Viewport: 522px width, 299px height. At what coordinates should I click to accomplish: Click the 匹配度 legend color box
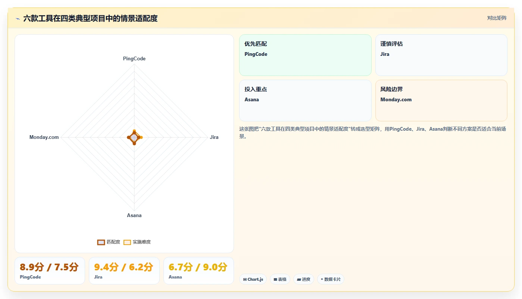click(x=101, y=242)
